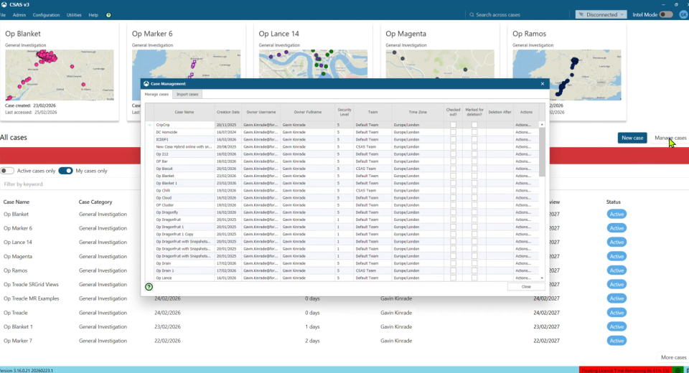Screen dimensions: 689x373
Task: Click the case table's vertical scrollbar
Action: (542, 151)
